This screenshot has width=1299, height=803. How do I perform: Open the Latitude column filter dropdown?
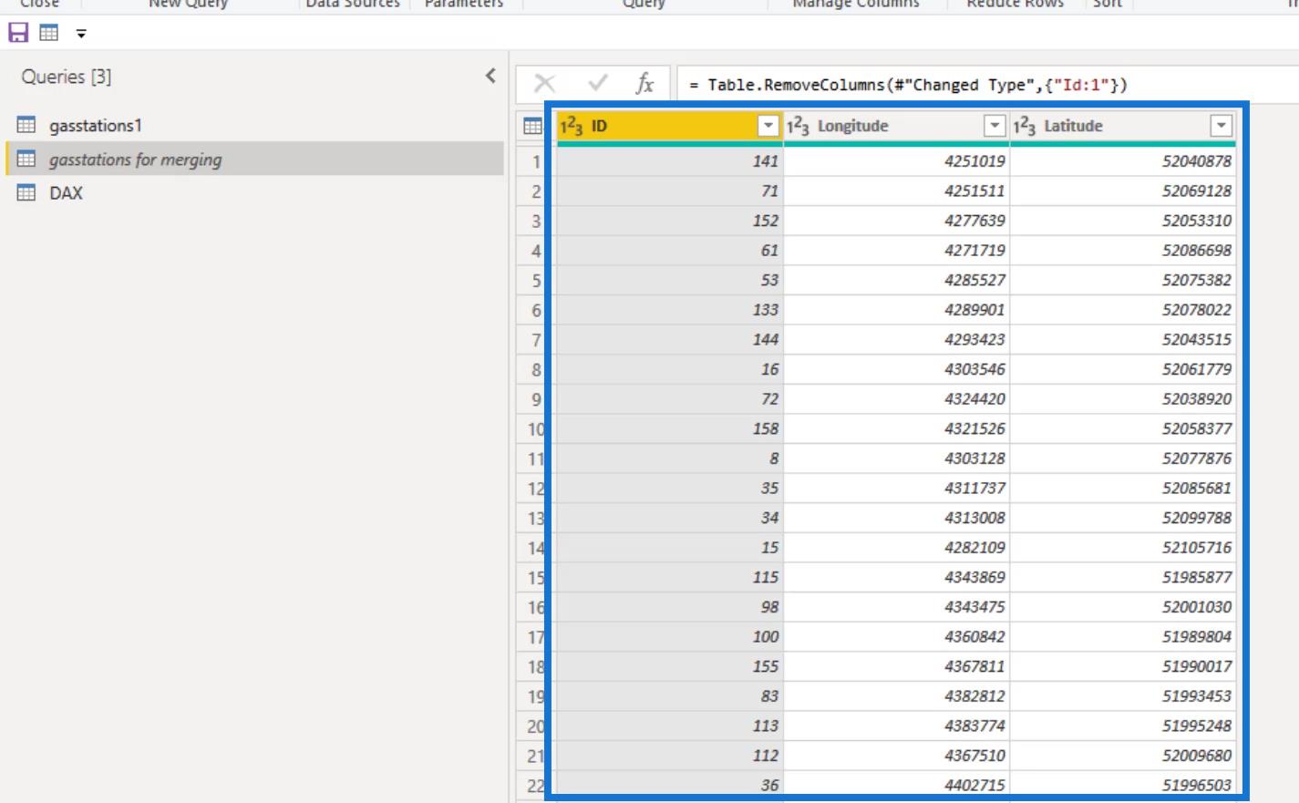coord(1221,126)
